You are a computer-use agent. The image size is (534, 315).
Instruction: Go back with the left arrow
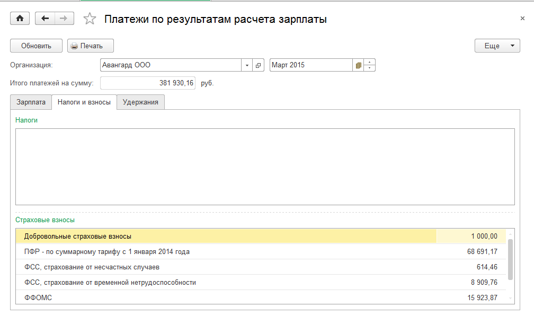click(44, 19)
